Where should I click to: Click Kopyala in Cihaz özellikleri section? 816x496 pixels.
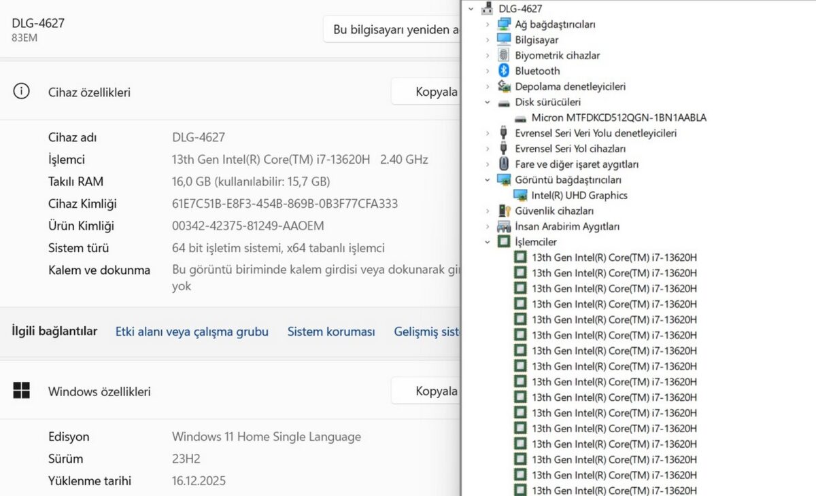point(426,92)
